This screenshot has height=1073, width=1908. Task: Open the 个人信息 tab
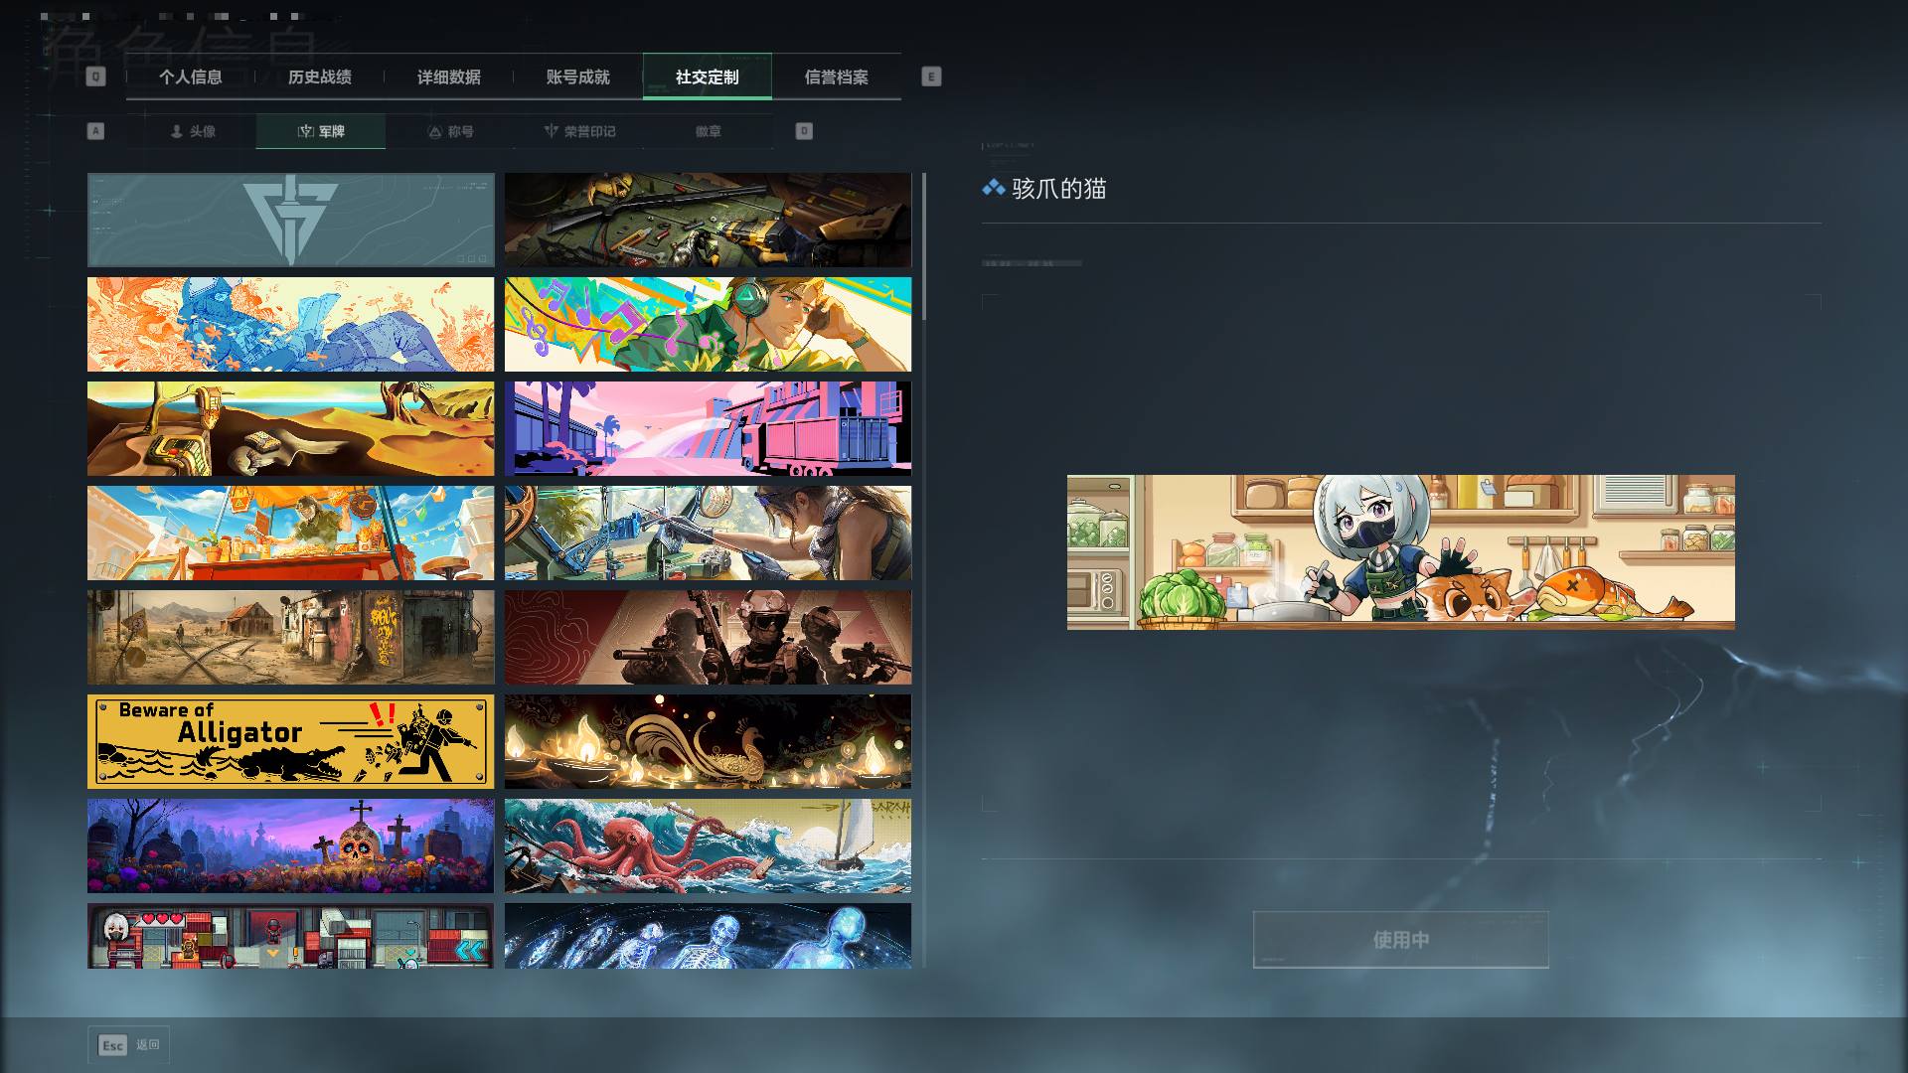pyautogui.click(x=190, y=77)
